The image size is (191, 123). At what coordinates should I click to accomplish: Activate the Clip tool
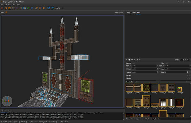pyautogui.click(x=10, y=8)
